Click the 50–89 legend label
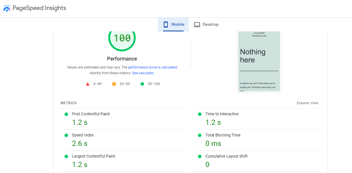Screen dimensions: 352x173 [125, 84]
